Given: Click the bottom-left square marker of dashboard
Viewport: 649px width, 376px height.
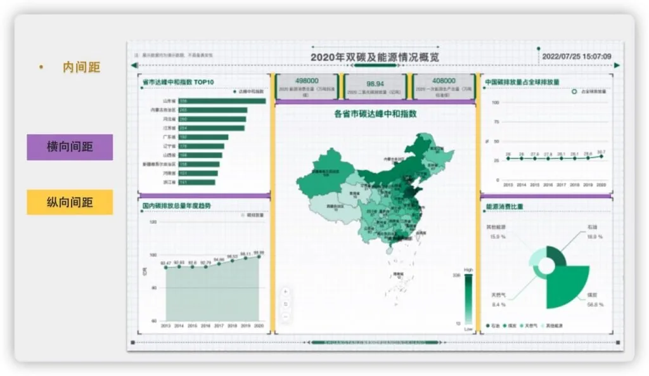Looking at the screenshot, I should click(133, 342).
